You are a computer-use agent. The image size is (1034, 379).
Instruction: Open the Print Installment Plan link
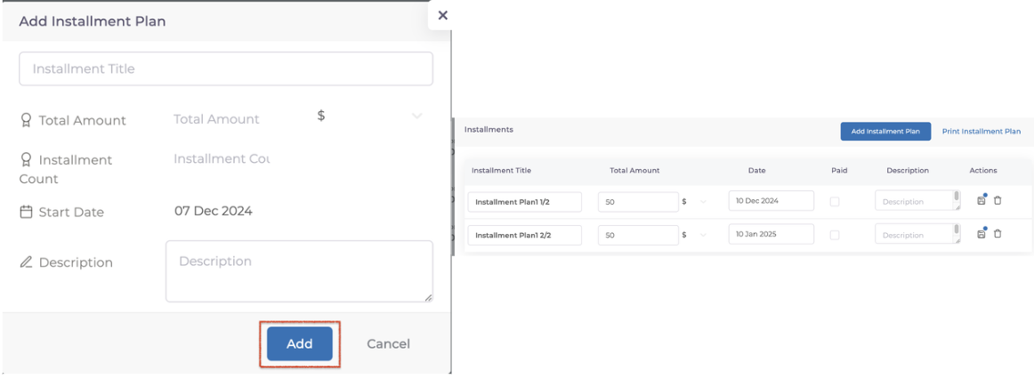pyautogui.click(x=981, y=132)
